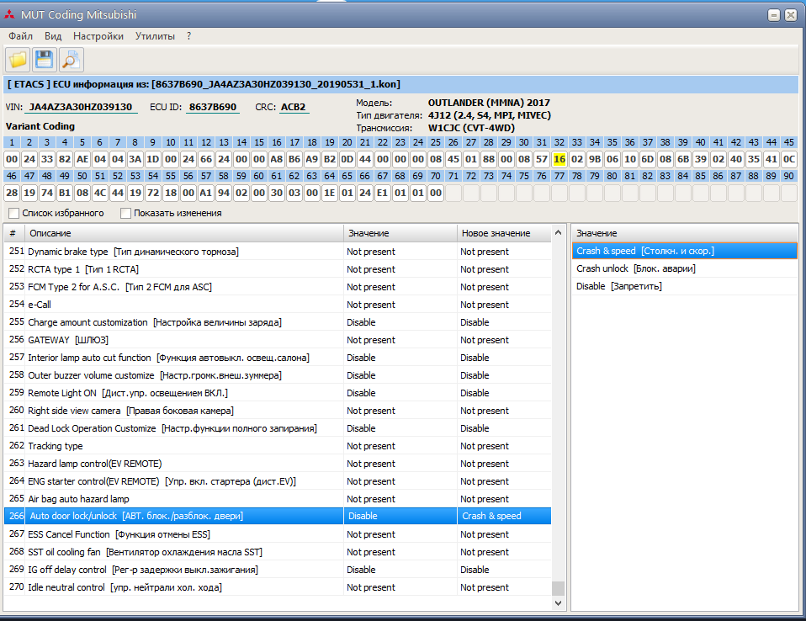
Task: Click the # column header
Action: 13,233
